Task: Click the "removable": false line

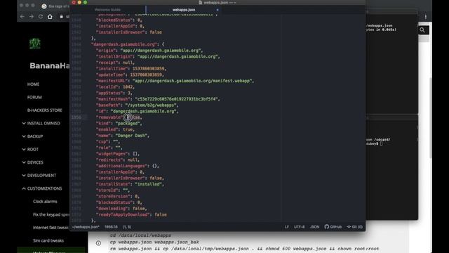Action: (119, 117)
